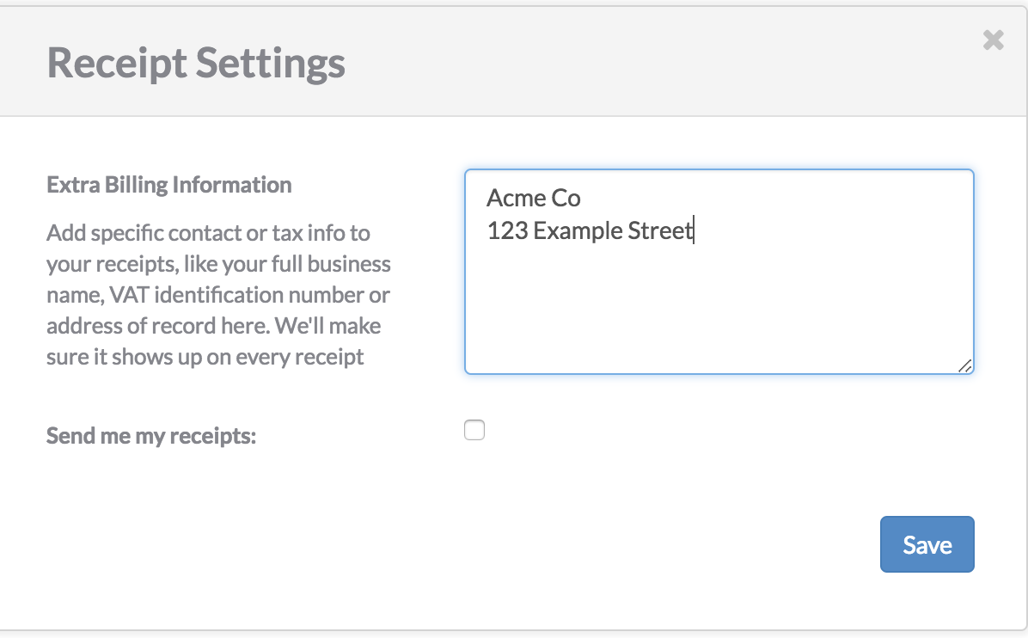The image size is (1028, 638).
Task: Place cursor after 123 Example Street
Action: (695, 230)
